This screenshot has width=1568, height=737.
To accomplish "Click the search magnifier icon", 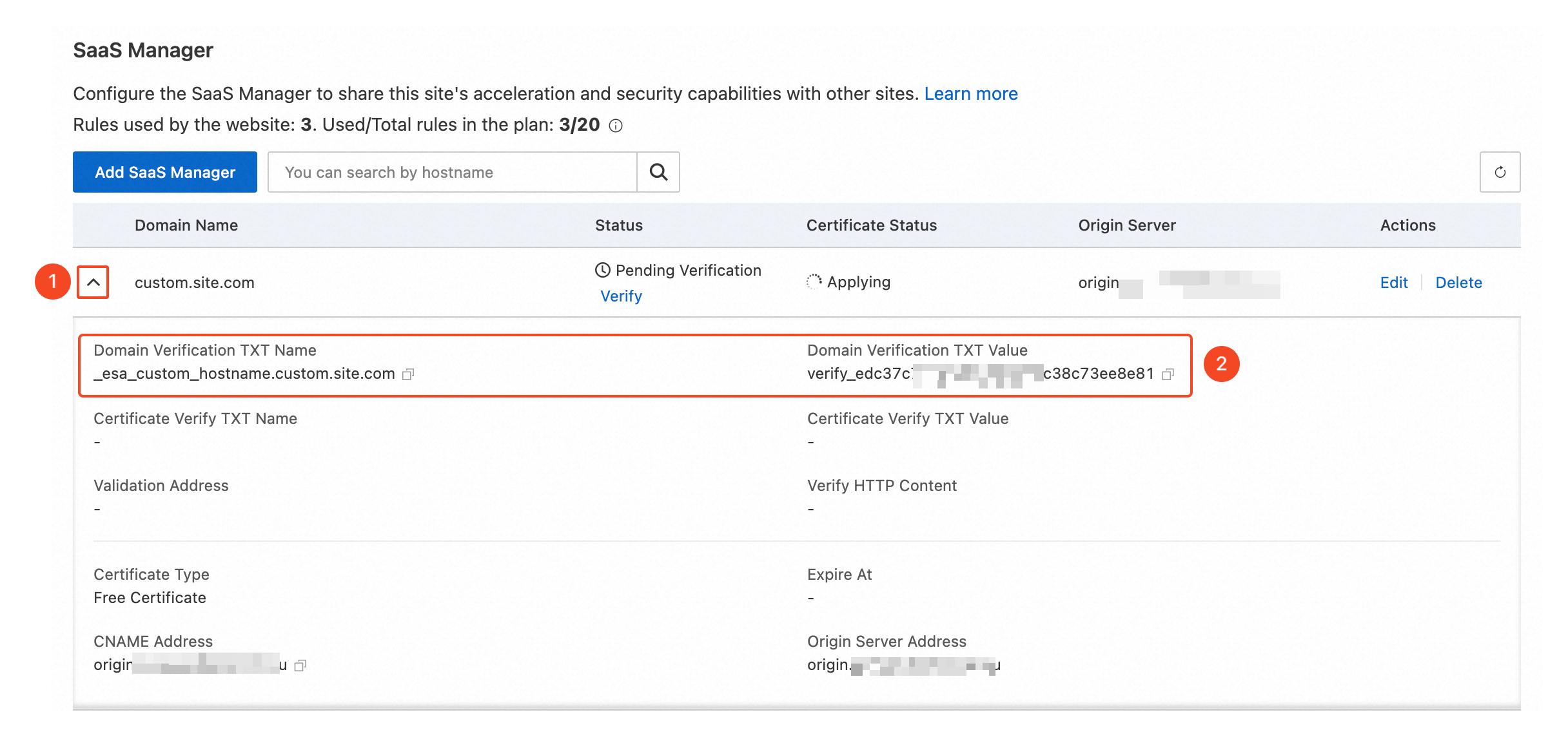I will coord(658,172).
